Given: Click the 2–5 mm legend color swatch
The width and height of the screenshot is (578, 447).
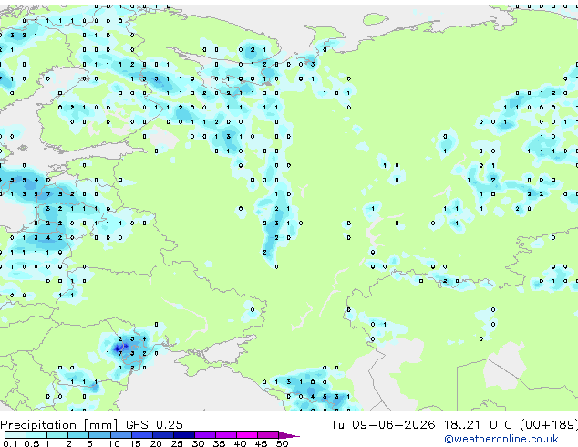Looking at the screenshot, I should 78,435.
